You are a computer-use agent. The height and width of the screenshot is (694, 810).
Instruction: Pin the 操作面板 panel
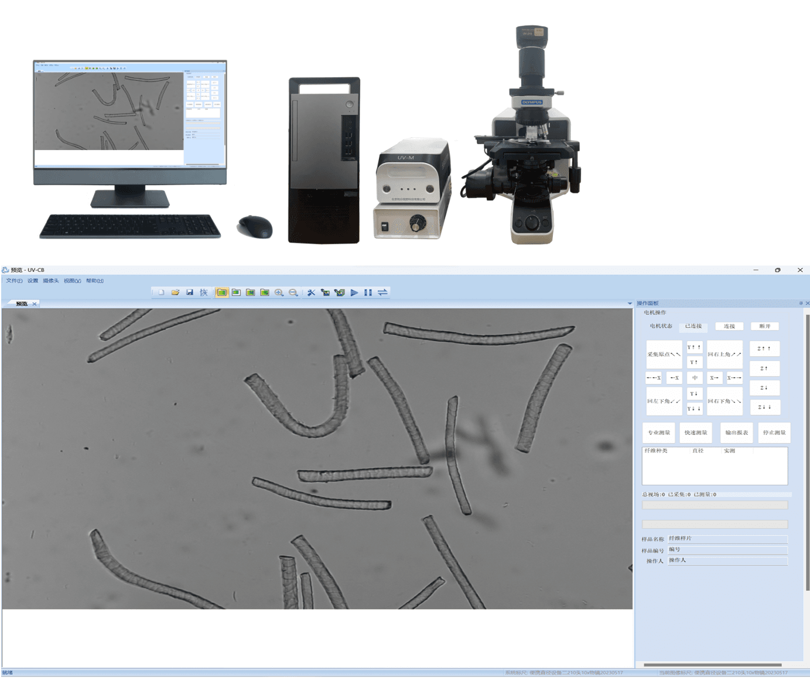click(801, 303)
